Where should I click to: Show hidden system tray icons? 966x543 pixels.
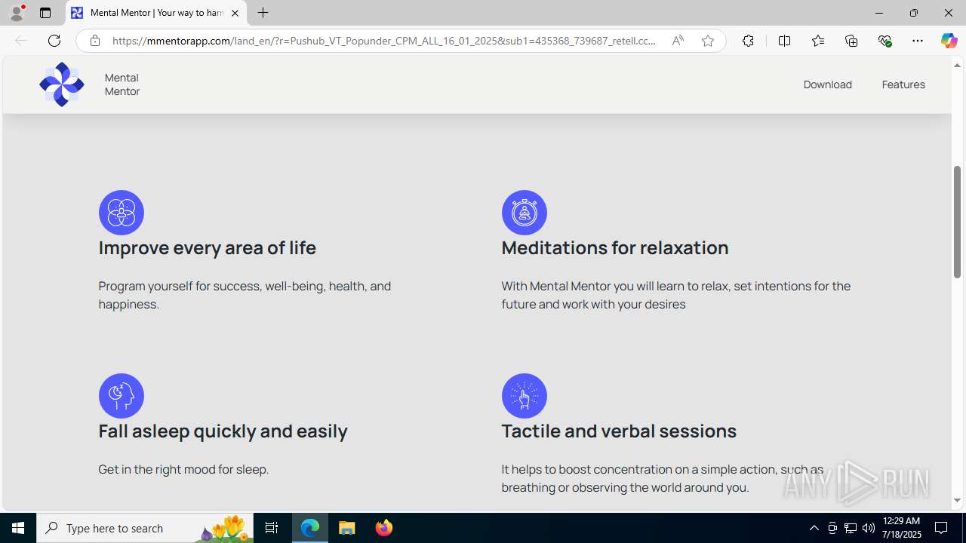click(814, 528)
